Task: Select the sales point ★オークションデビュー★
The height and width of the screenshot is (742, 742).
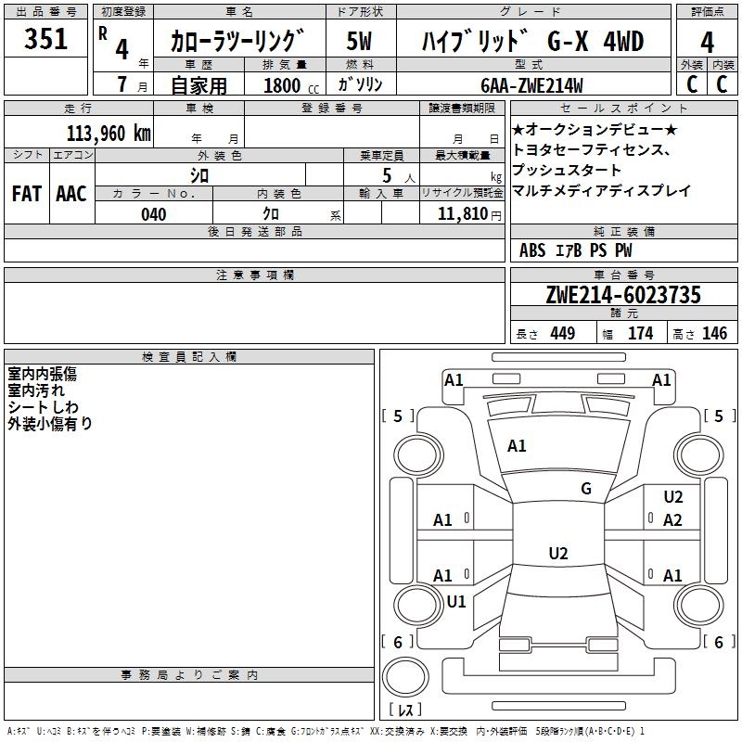Action: pyautogui.click(x=595, y=129)
